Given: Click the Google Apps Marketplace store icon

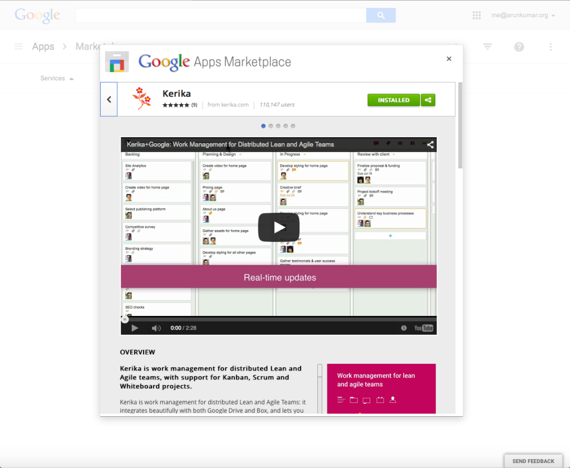Looking at the screenshot, I should click(117, 62).
